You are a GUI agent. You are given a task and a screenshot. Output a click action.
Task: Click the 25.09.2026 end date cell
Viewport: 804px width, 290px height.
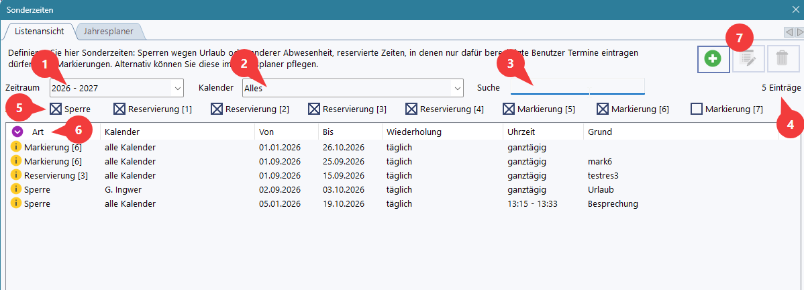click(x=344, y=161)
